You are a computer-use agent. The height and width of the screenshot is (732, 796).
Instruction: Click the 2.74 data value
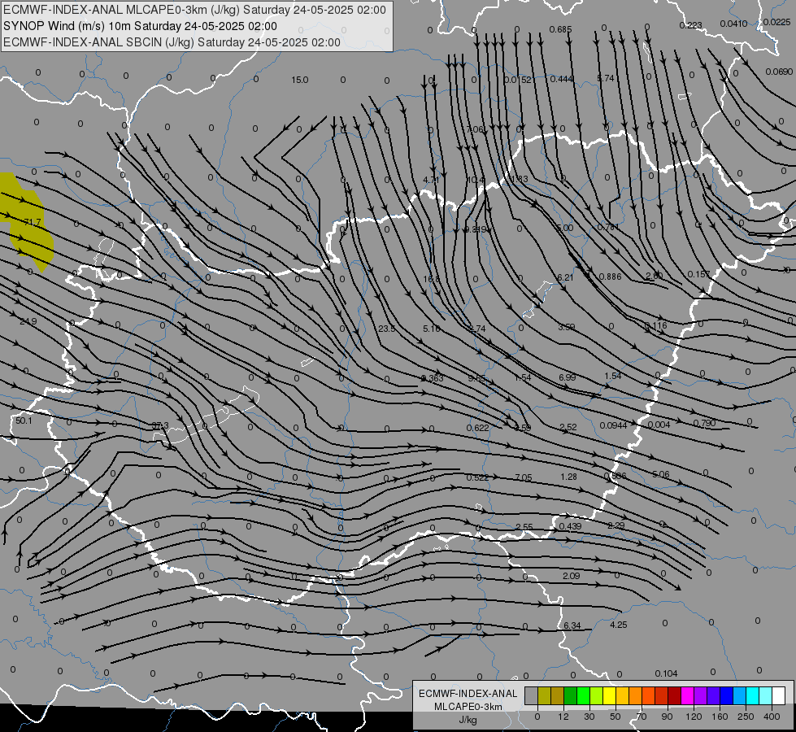coord(477,329)
